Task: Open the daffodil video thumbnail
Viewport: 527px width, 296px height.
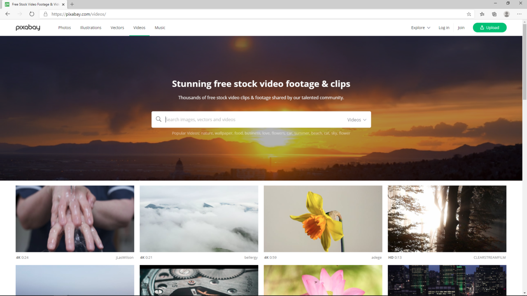Action: (x=322, y=219)
